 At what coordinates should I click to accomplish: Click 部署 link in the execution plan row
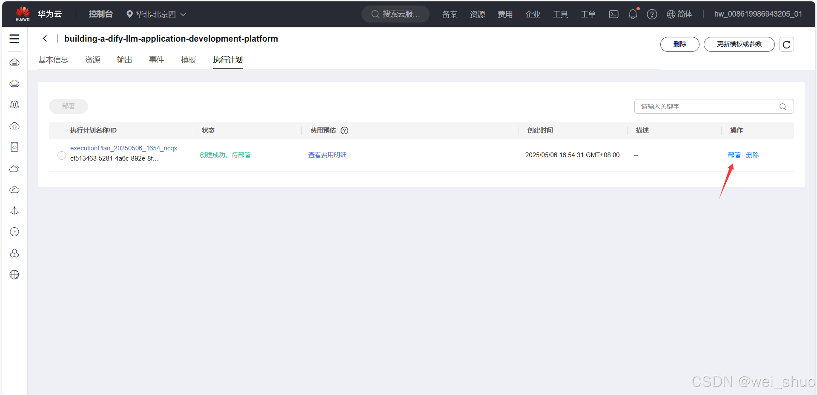tap(734, 155)
